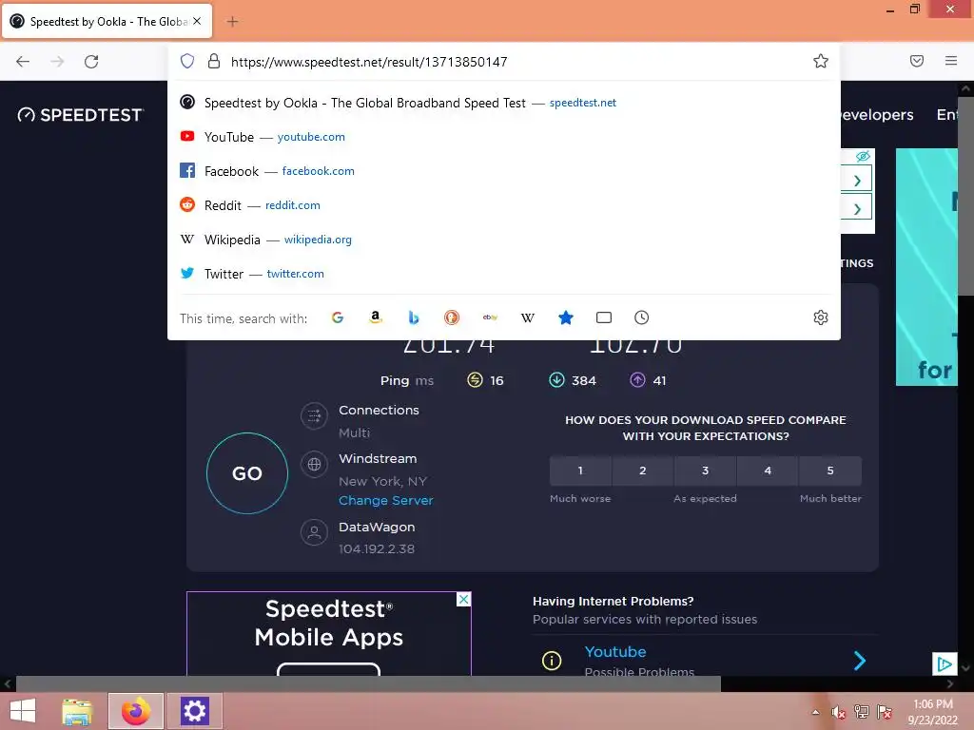The image size is (974, 730).
Task: Open Settings app from the taskbar
Action: (x=194, y=711)
